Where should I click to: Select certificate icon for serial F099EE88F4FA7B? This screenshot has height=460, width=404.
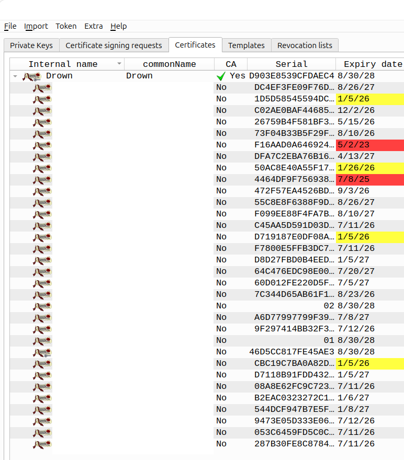point(42,214)
